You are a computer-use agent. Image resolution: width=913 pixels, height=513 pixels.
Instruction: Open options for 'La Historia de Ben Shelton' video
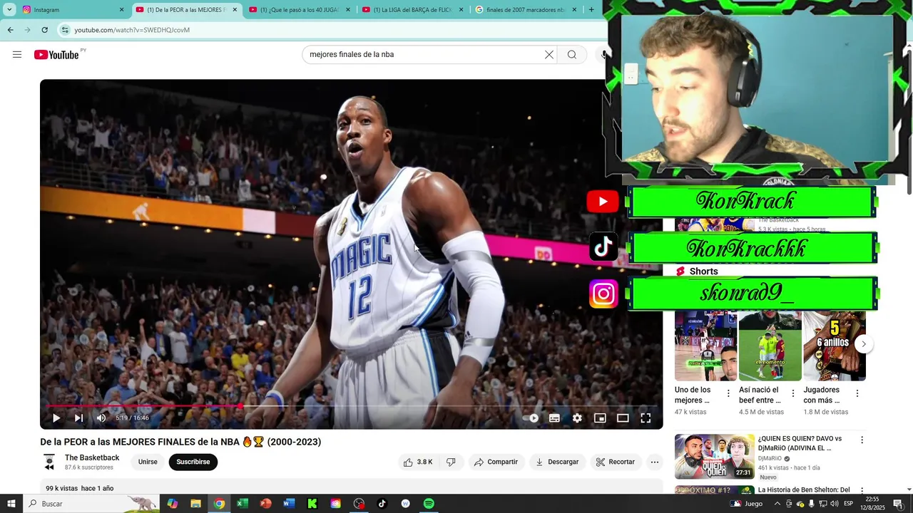[862, 490]
